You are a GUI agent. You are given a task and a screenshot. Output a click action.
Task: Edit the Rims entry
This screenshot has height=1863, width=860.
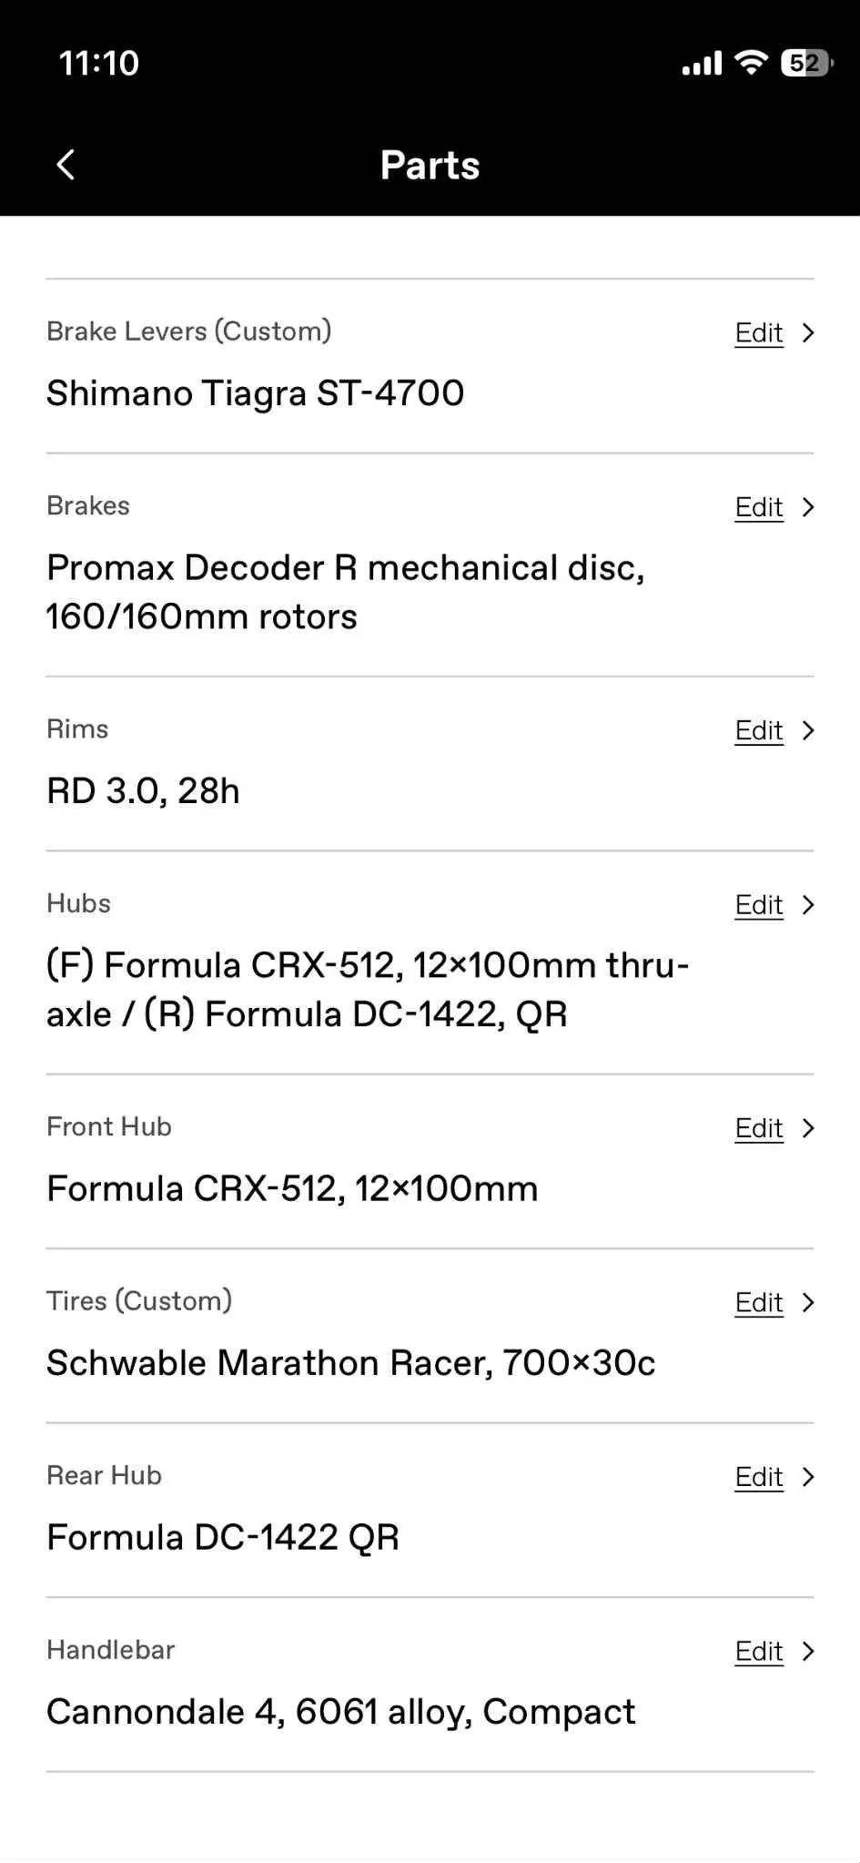click(x=758, y=730)
